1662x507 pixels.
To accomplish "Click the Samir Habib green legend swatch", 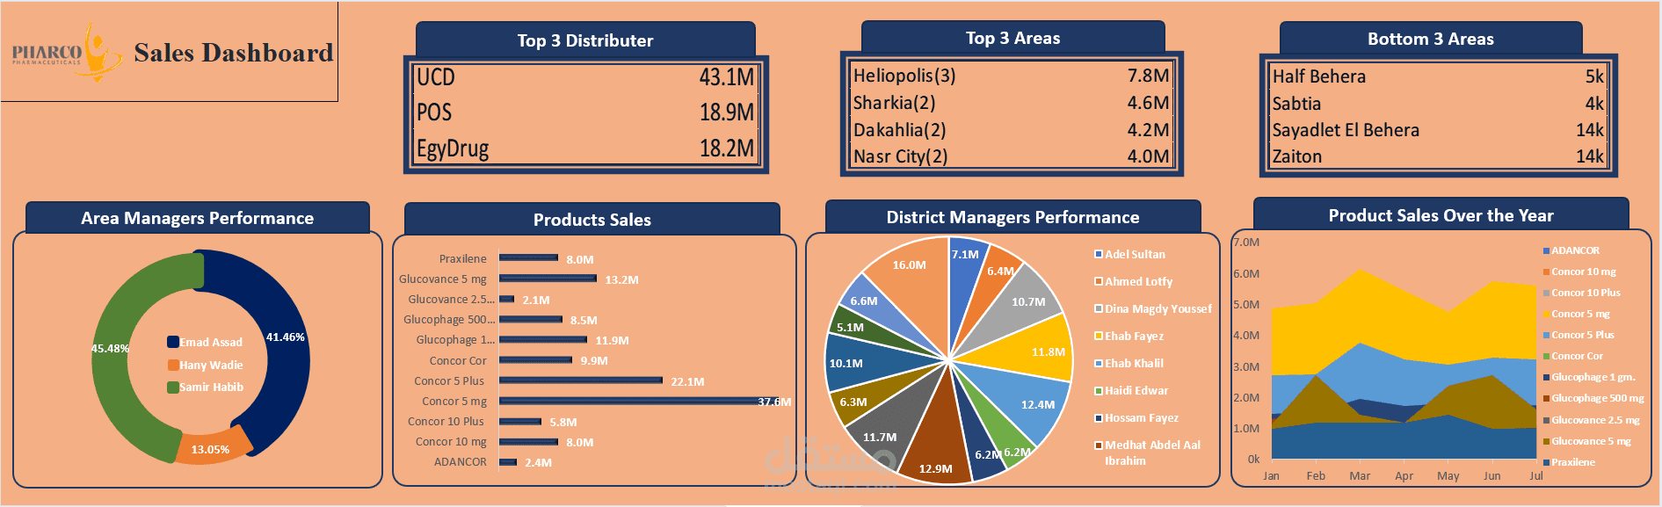I will [x=173, y=387].
